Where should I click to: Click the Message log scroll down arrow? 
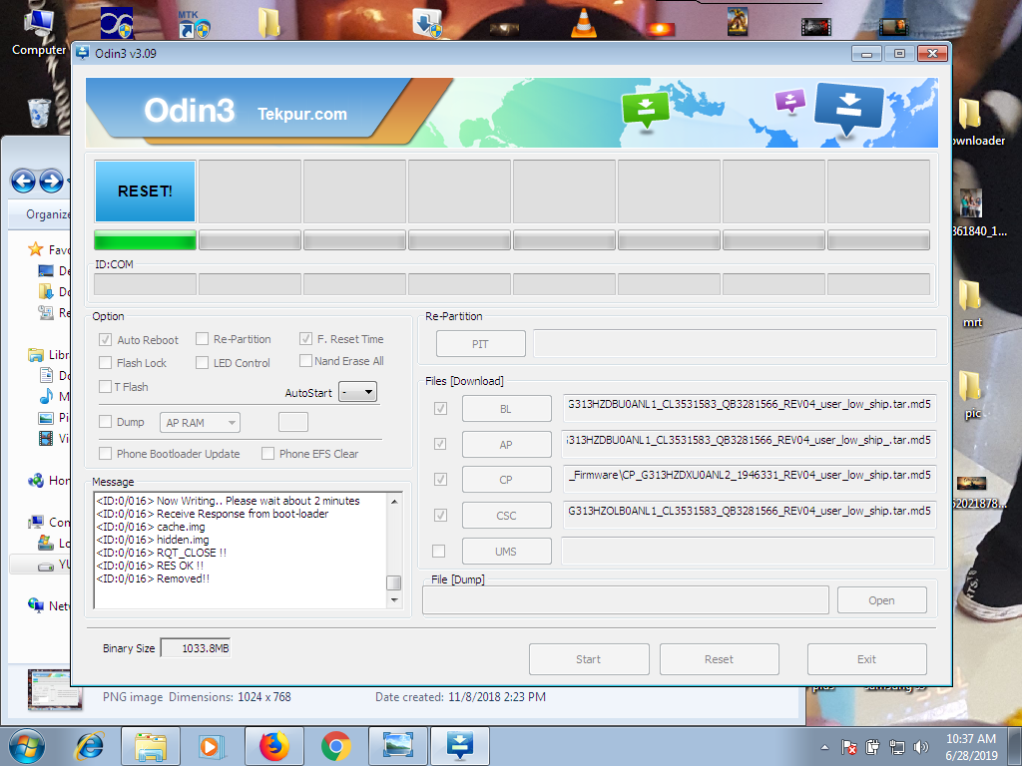point(394,599)
